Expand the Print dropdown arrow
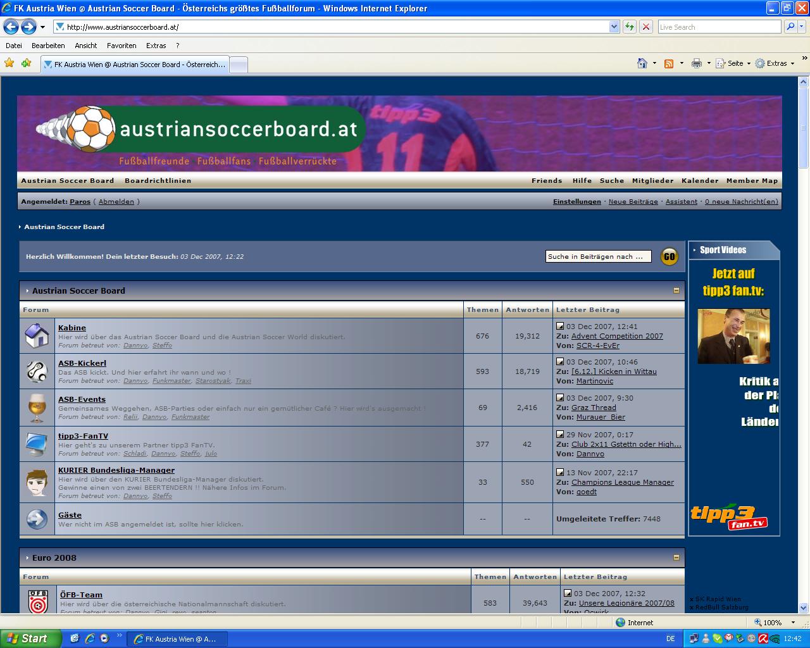Image resolution: width=810 pixels, height=648 pixels. [x=709, y=63]
